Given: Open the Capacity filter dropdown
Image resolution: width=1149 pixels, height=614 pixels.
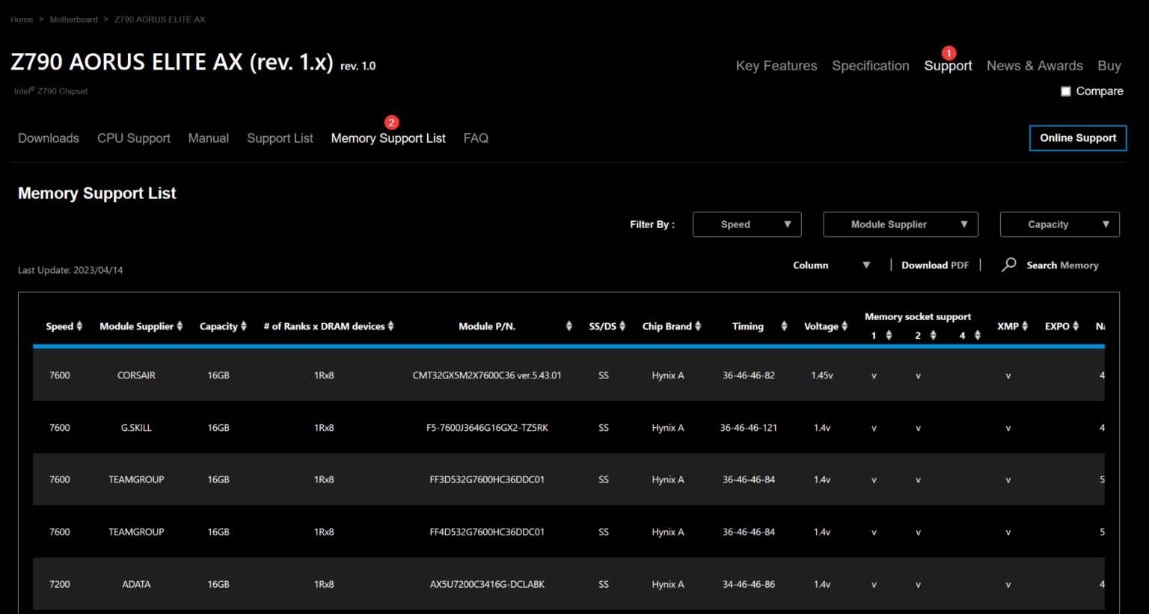Looking at the screenshot, I should coord(1059,224).
